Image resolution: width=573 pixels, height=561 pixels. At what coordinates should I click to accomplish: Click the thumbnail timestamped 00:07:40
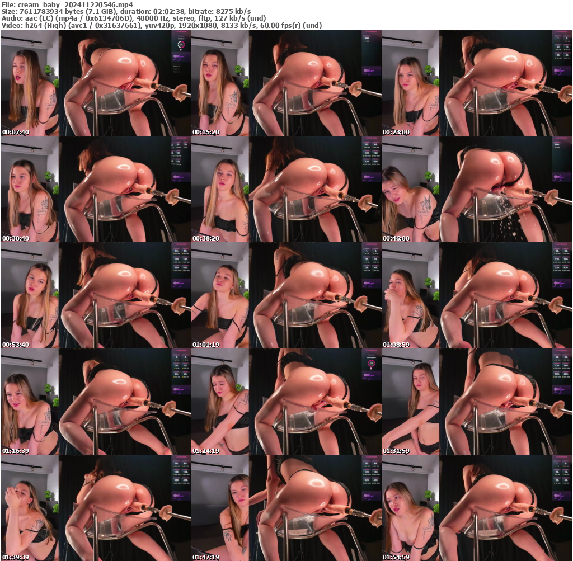[96, 83]
